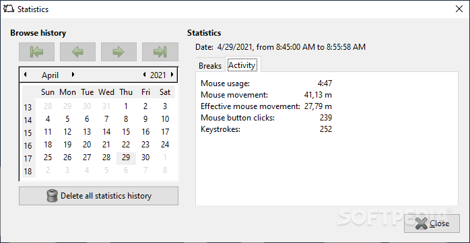The image size is (470, 243).
Task: Select April 18 in calendar
Action: [x=48, y=145]
